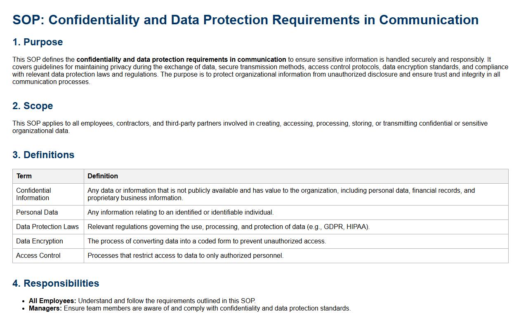Viewport: 521px width, 313px height.
Task: Click the definition about identifiable individual
Action: tap(181, 212)
